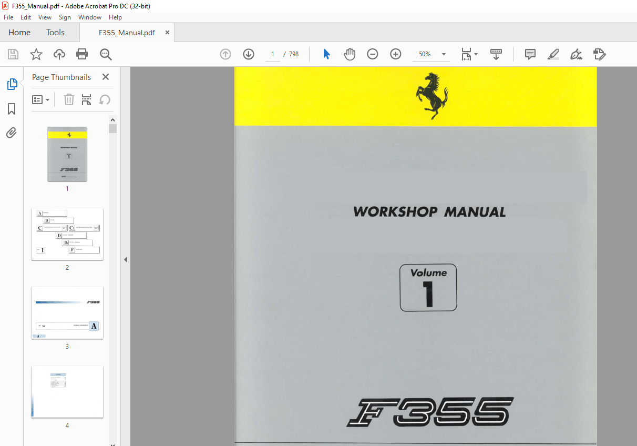Click the scrolling mode keyboard icon
The height and width of the screenshot is (446, 637).
tap(496, 54)
